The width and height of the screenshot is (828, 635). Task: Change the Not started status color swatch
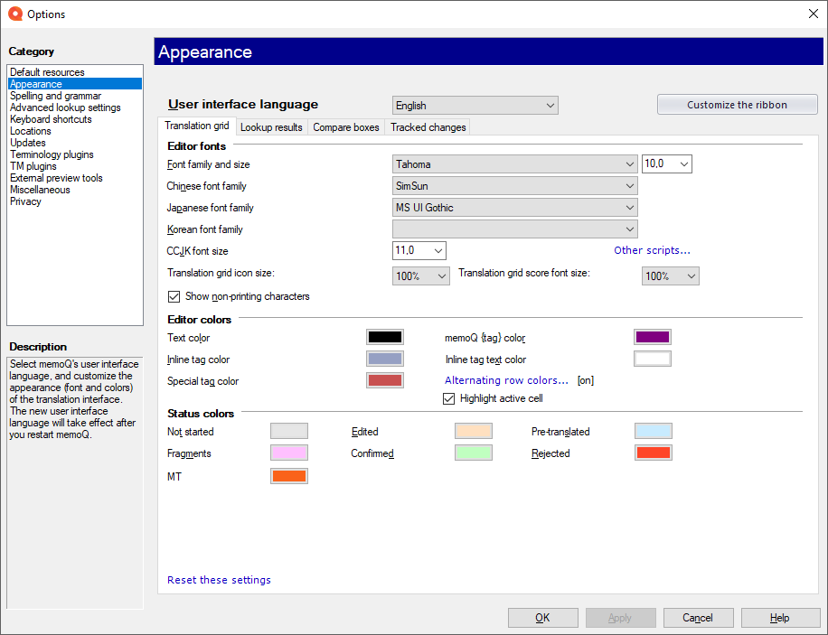[289, 431]
